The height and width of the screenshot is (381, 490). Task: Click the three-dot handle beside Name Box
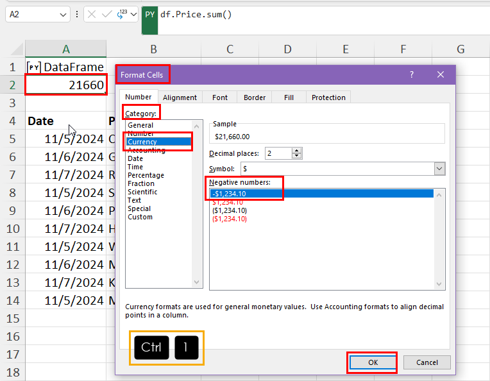point(77,14)
